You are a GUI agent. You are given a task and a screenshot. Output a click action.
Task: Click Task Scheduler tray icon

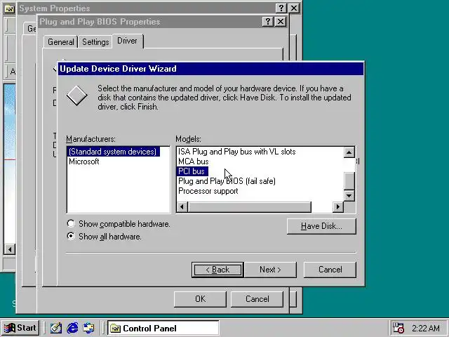(x=398, y=328)
